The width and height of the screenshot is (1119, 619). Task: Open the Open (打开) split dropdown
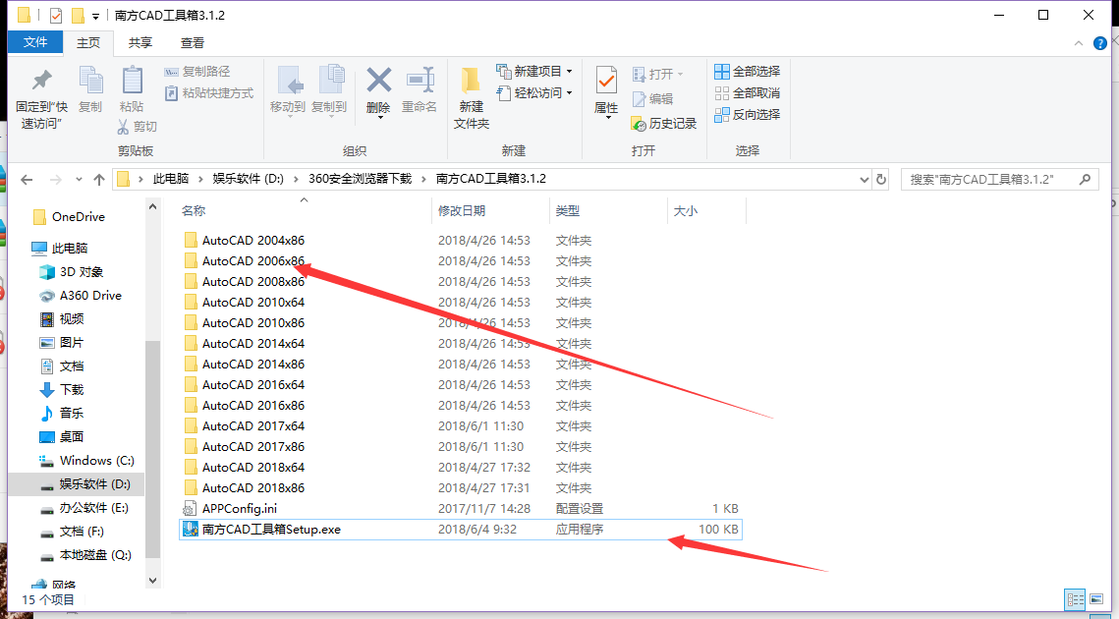tap(680, 75)
